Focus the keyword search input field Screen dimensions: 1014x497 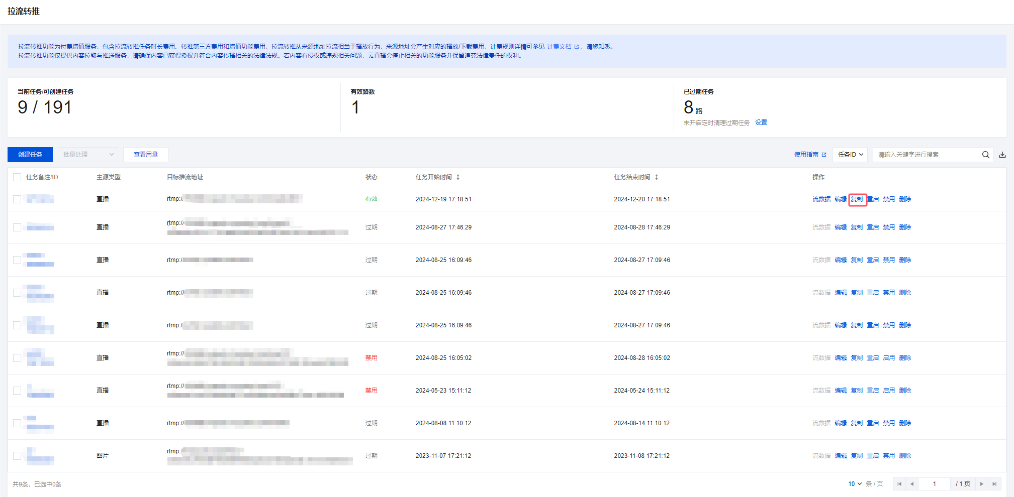pyautogui.click(x=925, y=155)
